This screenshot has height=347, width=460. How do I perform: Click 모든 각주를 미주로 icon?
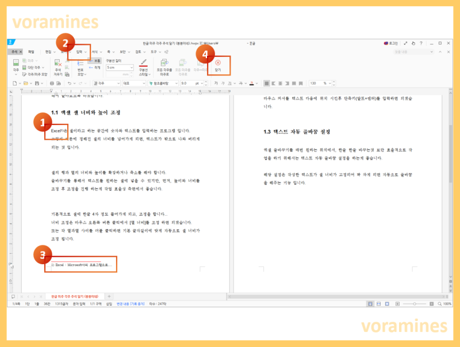click(x=164, y=67)
